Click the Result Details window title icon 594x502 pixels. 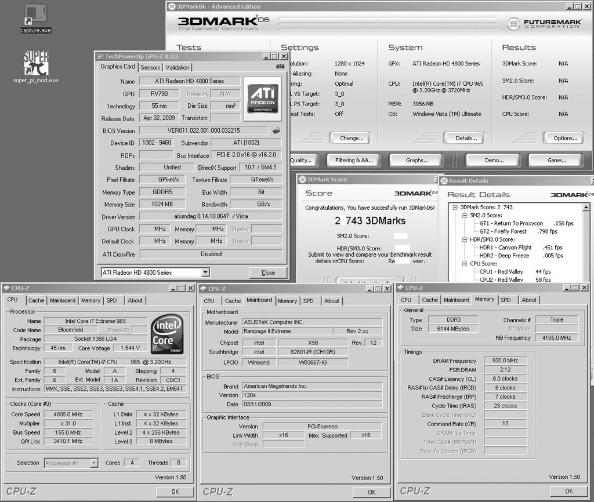pyautogui.click(x=444, y=181)
